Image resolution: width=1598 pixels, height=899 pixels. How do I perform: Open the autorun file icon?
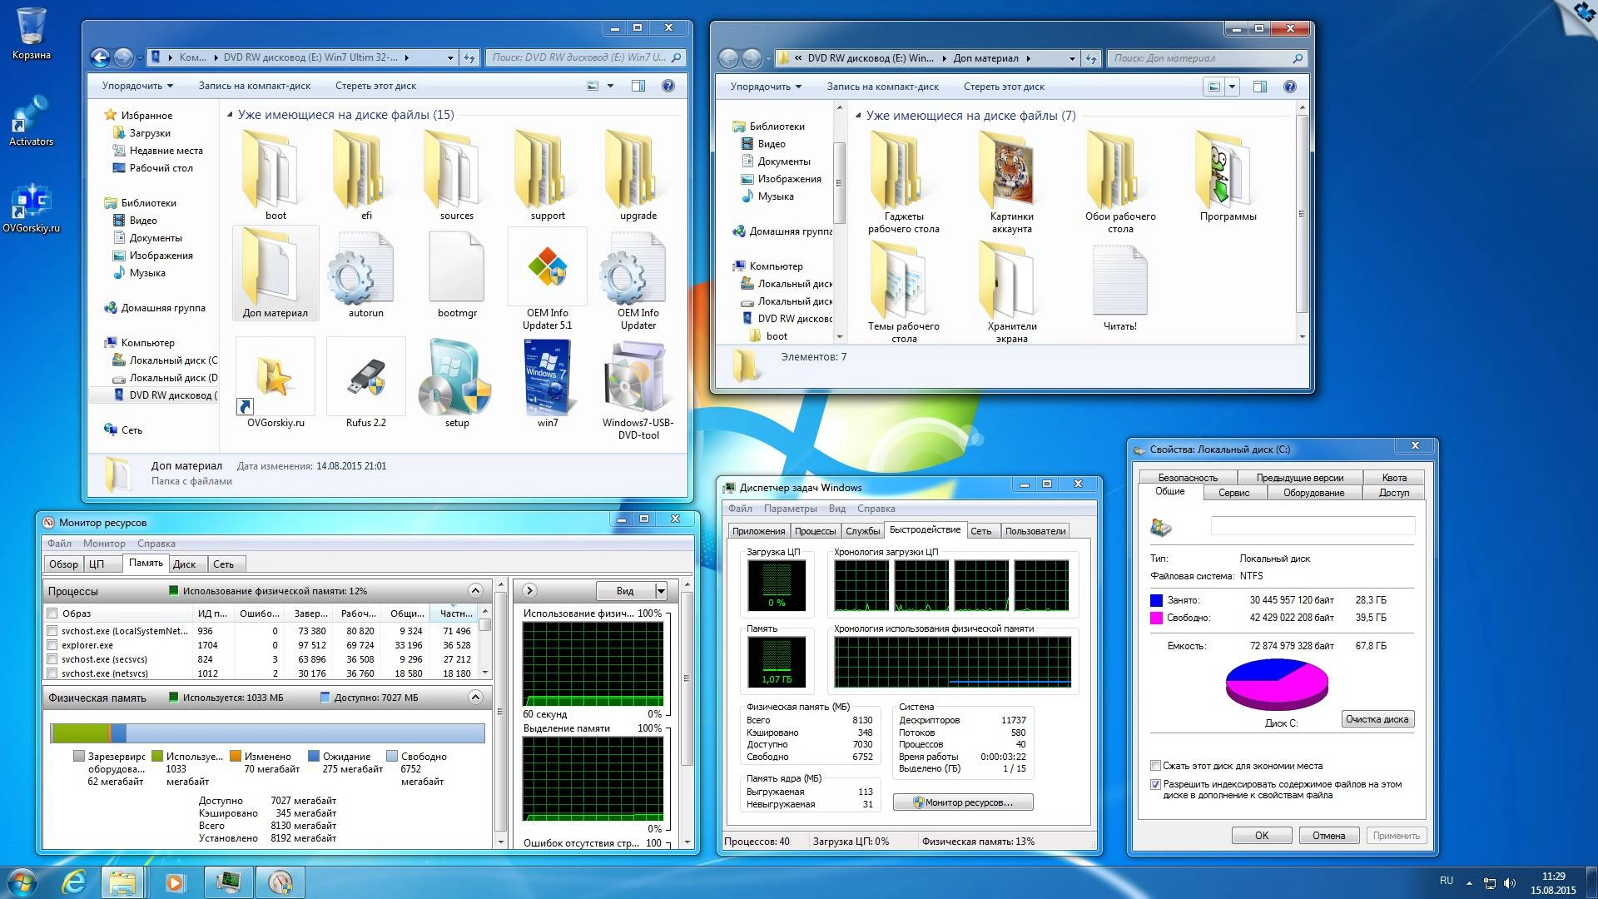coord(365,266)
